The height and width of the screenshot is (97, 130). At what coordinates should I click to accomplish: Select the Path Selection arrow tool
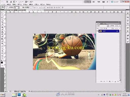tap(2, 51)
